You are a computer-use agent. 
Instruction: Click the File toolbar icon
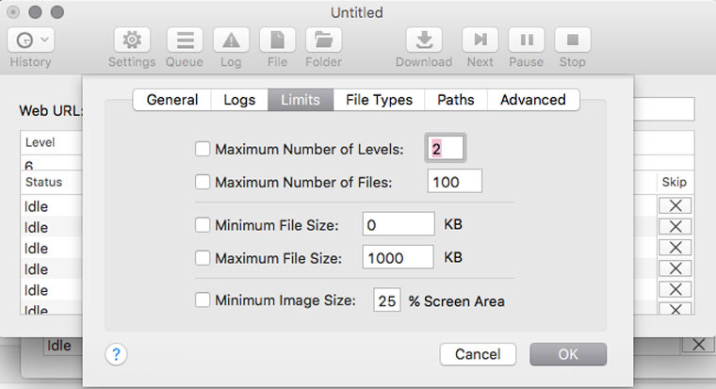pos(277,41)
